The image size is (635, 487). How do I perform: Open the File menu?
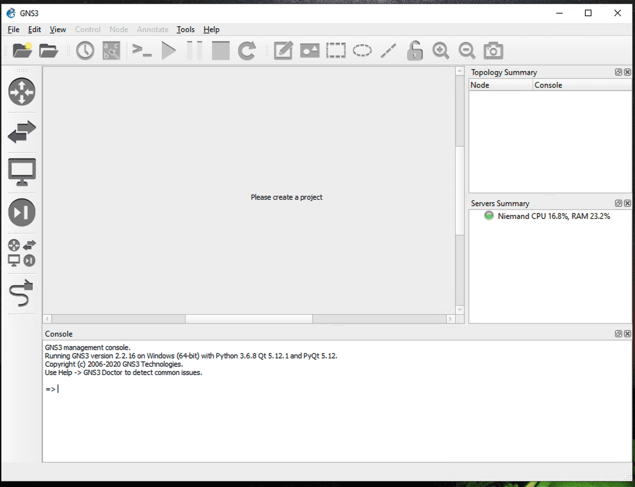click(x=13, y=29)
